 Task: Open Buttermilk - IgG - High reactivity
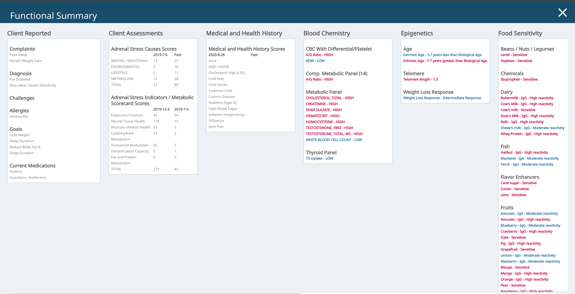[527, 98]
